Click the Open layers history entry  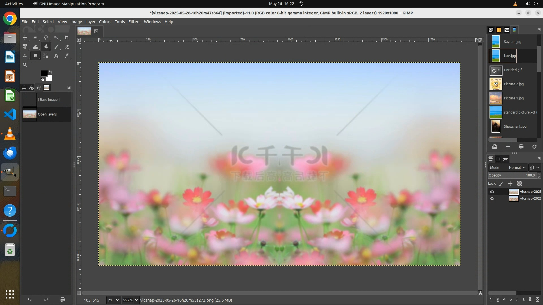pyautogui.click(x=47, y=114)
